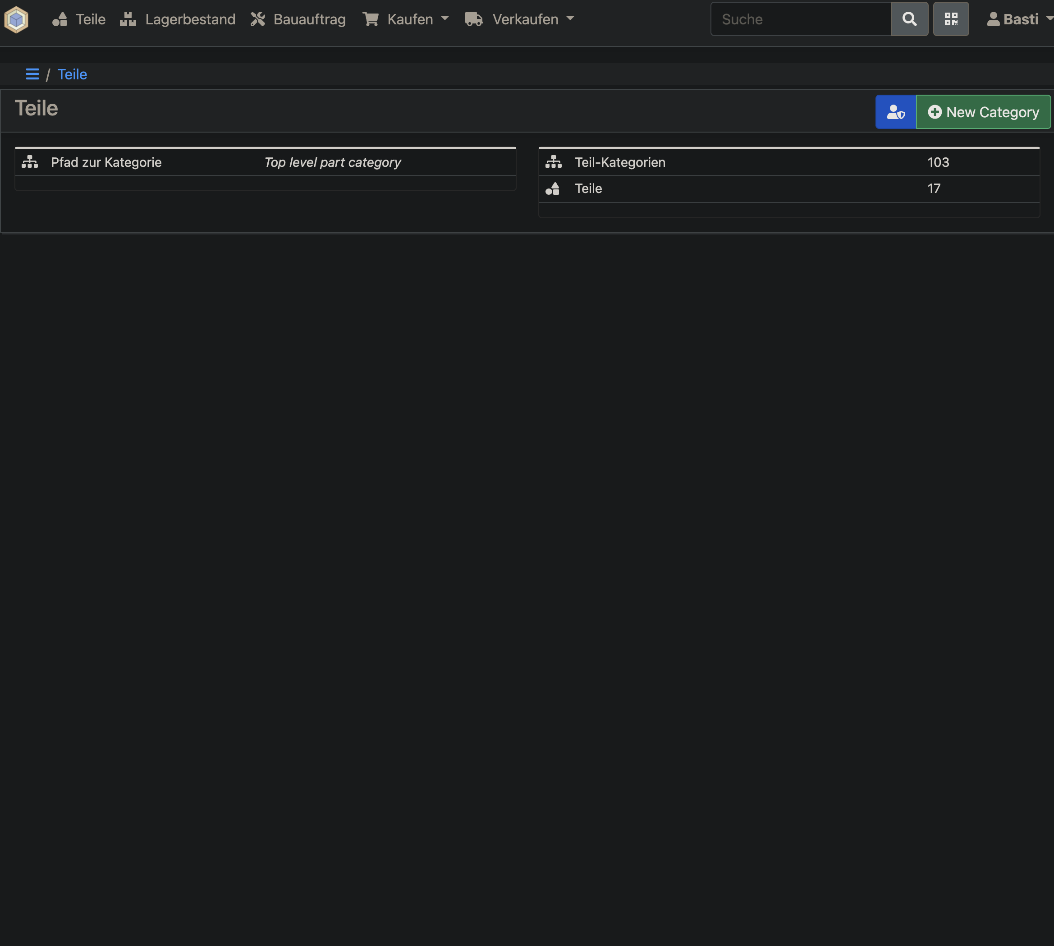The image size is (1054, 946).
Task: Click the InvenTree logo
Action: pyautogui.click(x=16, y=19)
